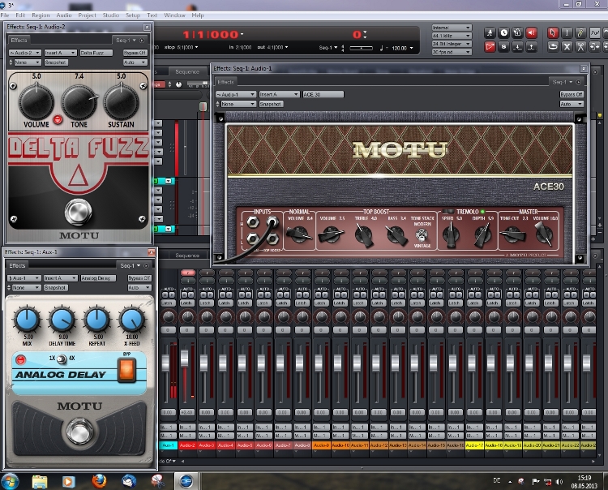
Task: Select the pencil drawing tool
Action: click(580, 33)
